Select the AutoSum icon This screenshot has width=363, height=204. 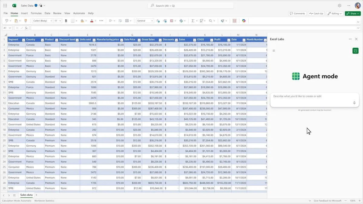tap(193, 21)
